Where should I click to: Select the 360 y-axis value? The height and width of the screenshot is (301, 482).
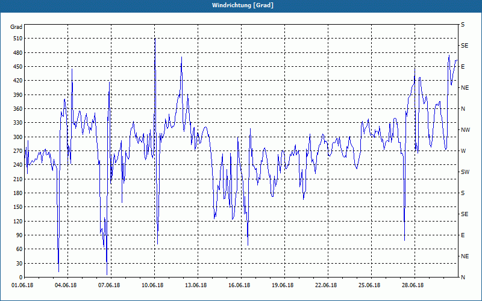(18, 109)
